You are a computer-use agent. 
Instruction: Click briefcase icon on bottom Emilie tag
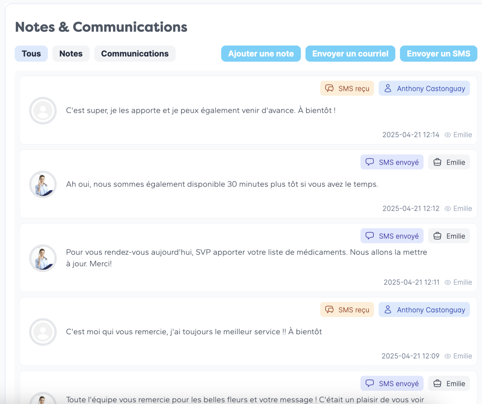pos(438,383)
